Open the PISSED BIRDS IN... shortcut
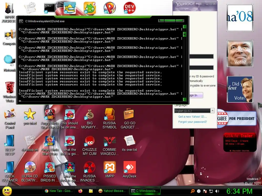 tap(50, 171)
